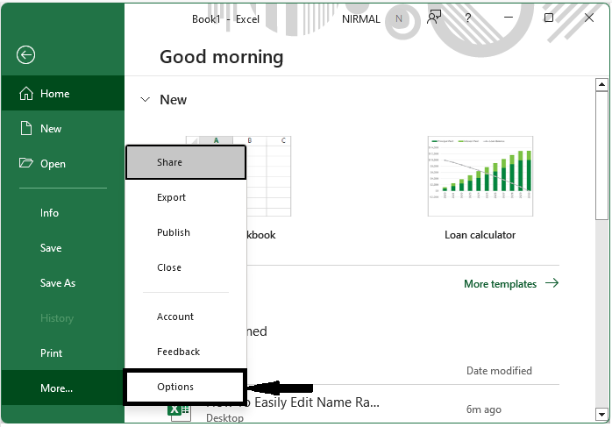Image resolution: width=612 pixels, height=427 pixels.
Task: Click the Home house icon
Action: pyautogui.click(x=26, y=94)
